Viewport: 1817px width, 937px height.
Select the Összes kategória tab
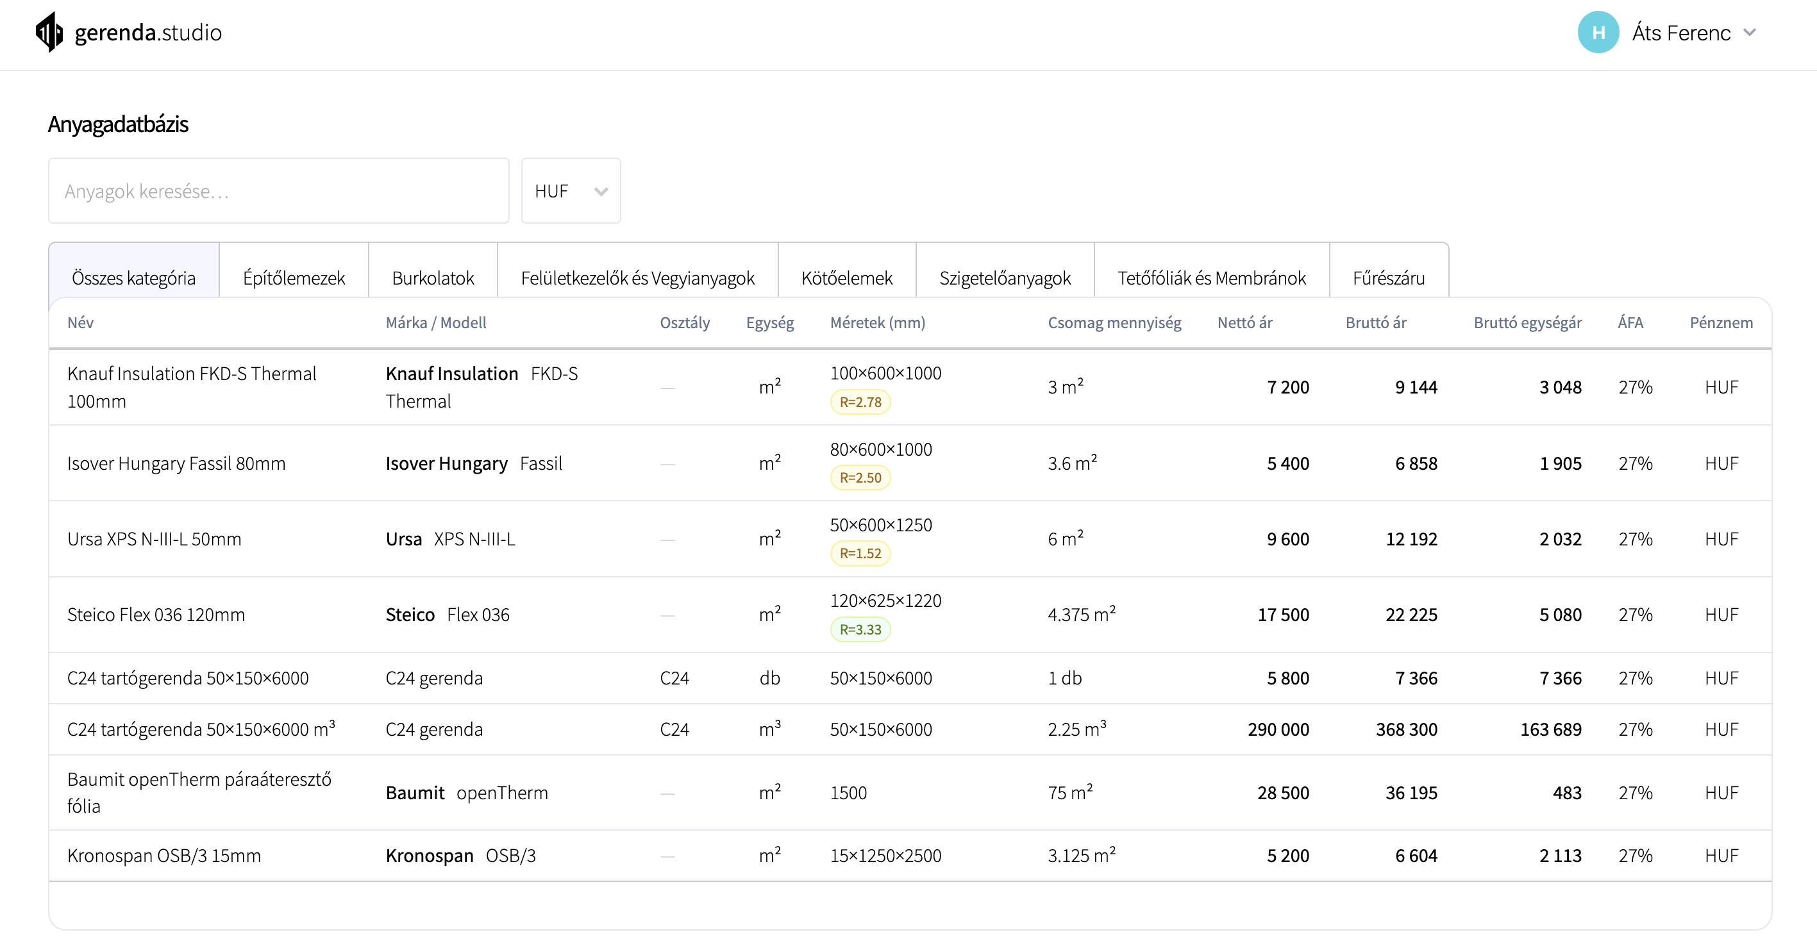[133, 278]
